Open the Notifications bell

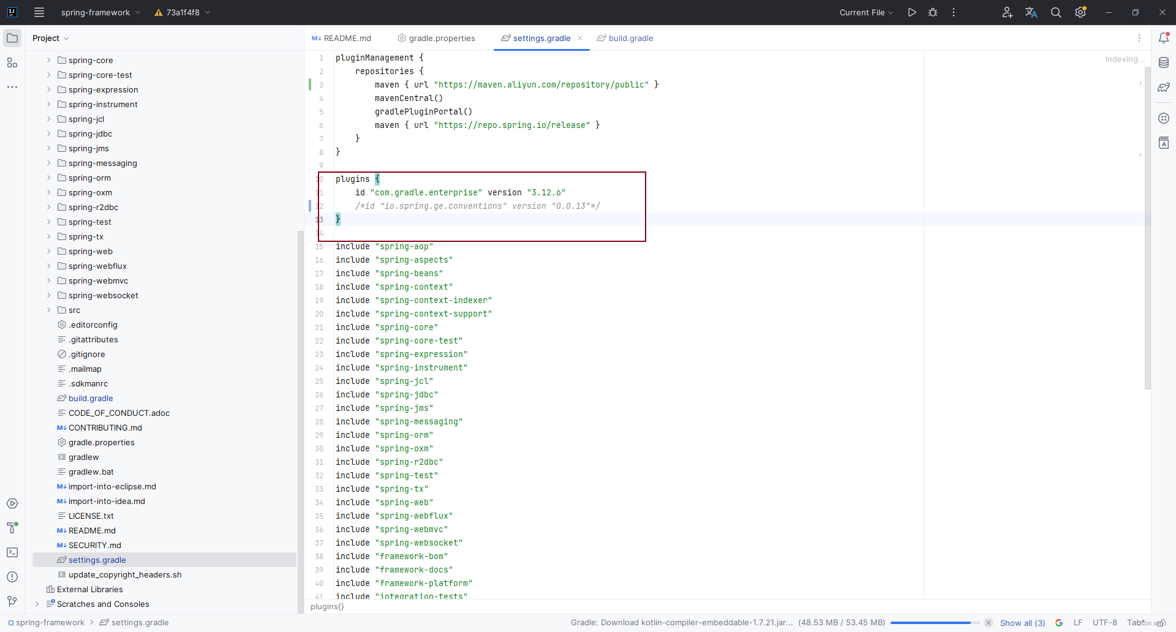pyautogui.click(x=1164, y=38)
